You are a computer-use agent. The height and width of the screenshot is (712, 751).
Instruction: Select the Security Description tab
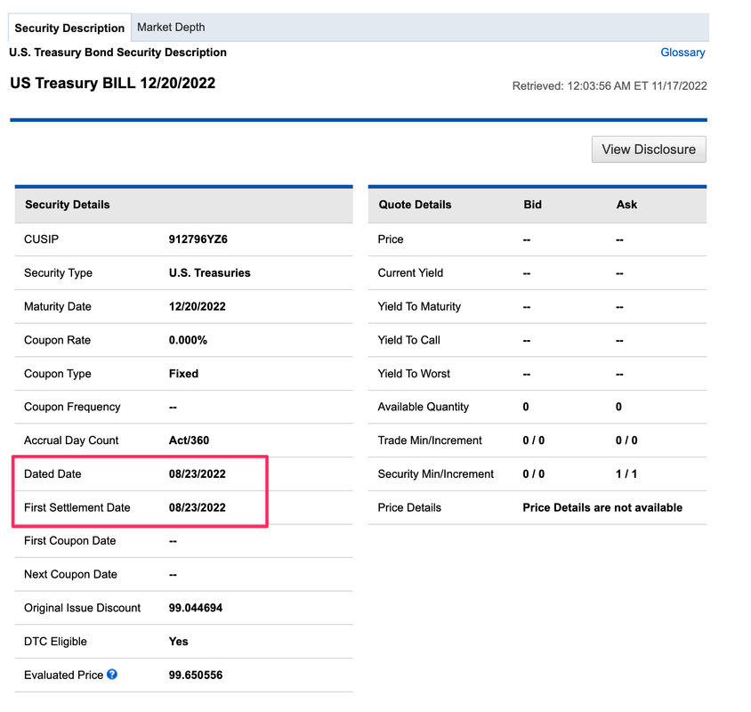[x=69, y=28]
